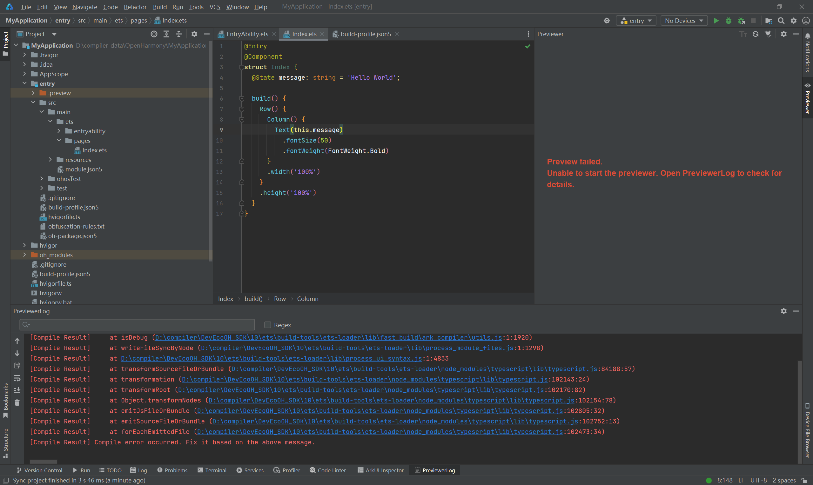Refresh the Previewer with reload icon

coord(756,34)
